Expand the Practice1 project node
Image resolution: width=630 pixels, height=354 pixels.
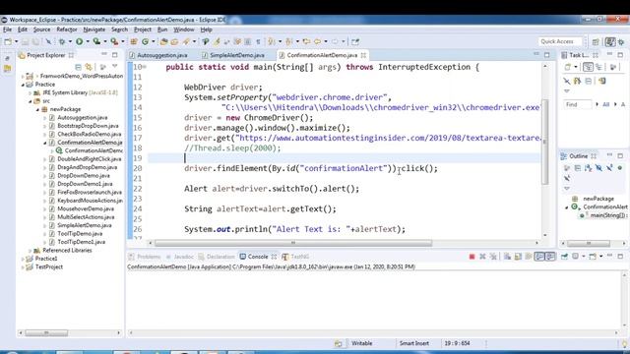23,259
